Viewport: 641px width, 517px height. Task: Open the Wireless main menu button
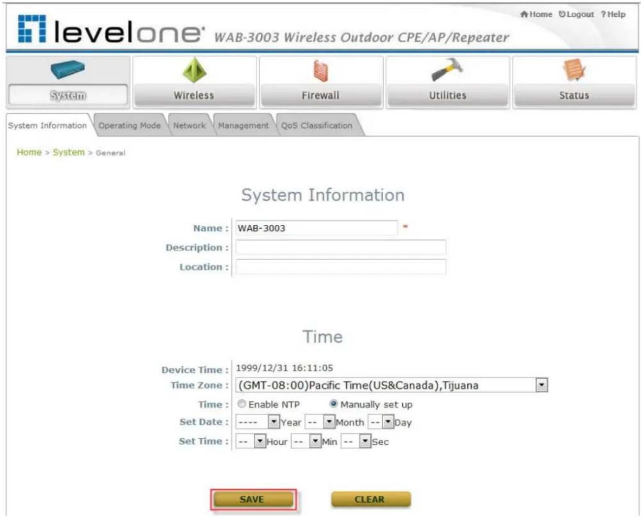coord(194,95)
